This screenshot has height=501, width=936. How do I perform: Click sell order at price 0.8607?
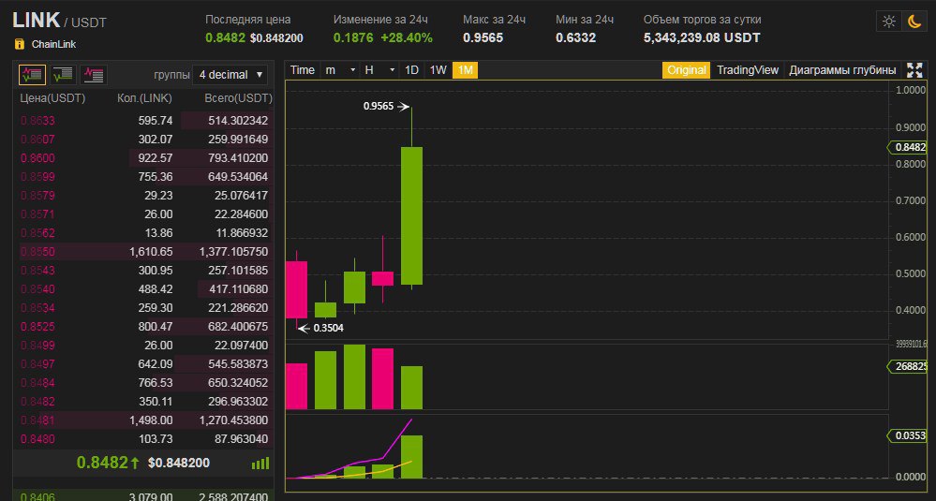tap(143, 139)
